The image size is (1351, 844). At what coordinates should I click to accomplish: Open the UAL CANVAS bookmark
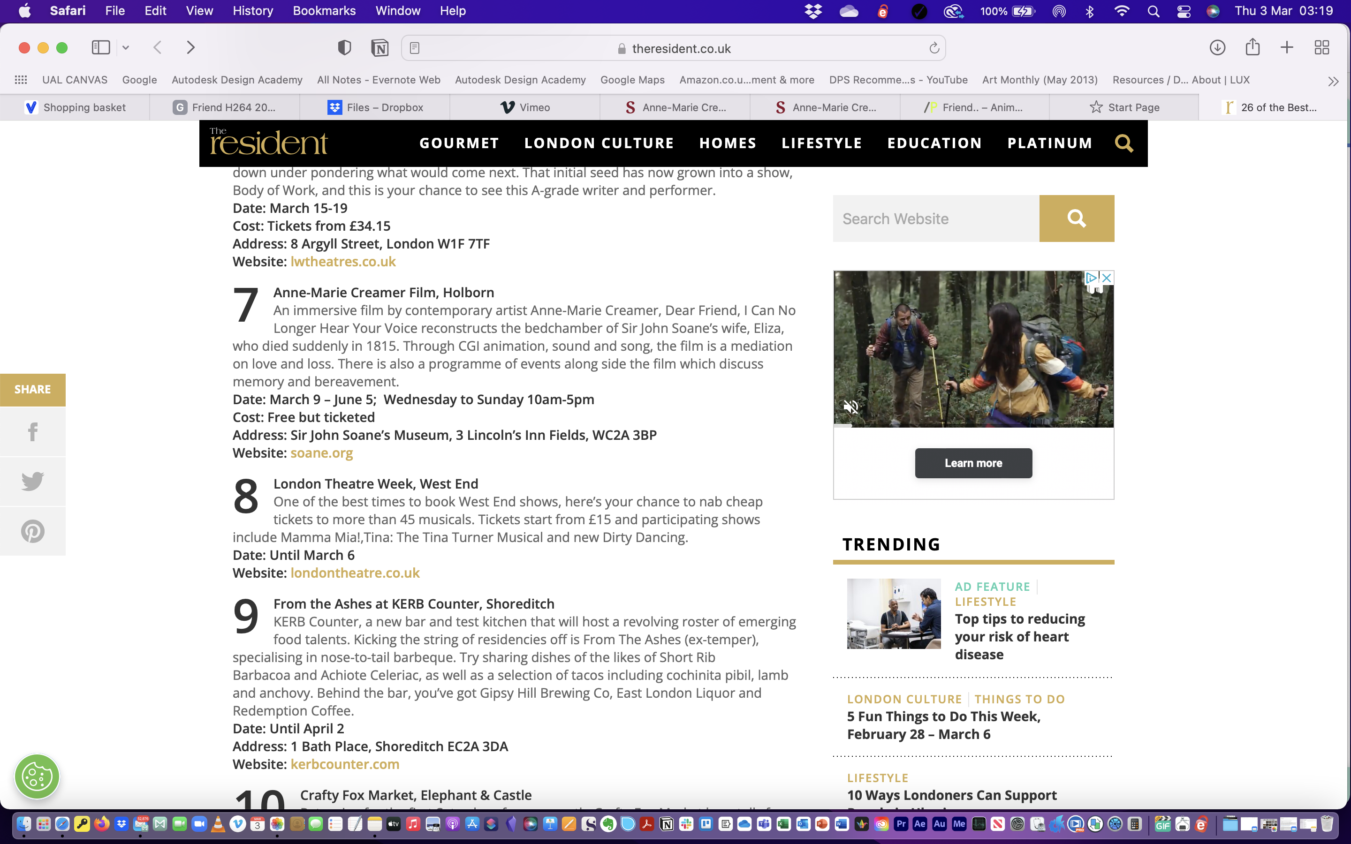click(x=75, y=80)
